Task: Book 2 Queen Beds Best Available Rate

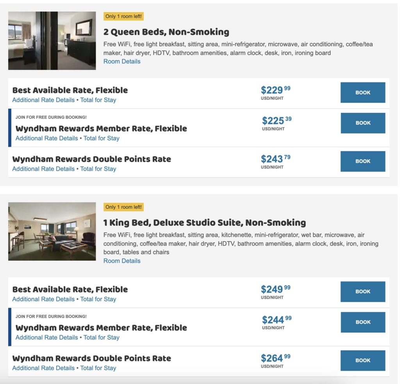Action: coord(362,93)
